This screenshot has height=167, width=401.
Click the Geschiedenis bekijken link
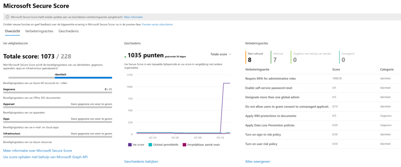(141, 162)
